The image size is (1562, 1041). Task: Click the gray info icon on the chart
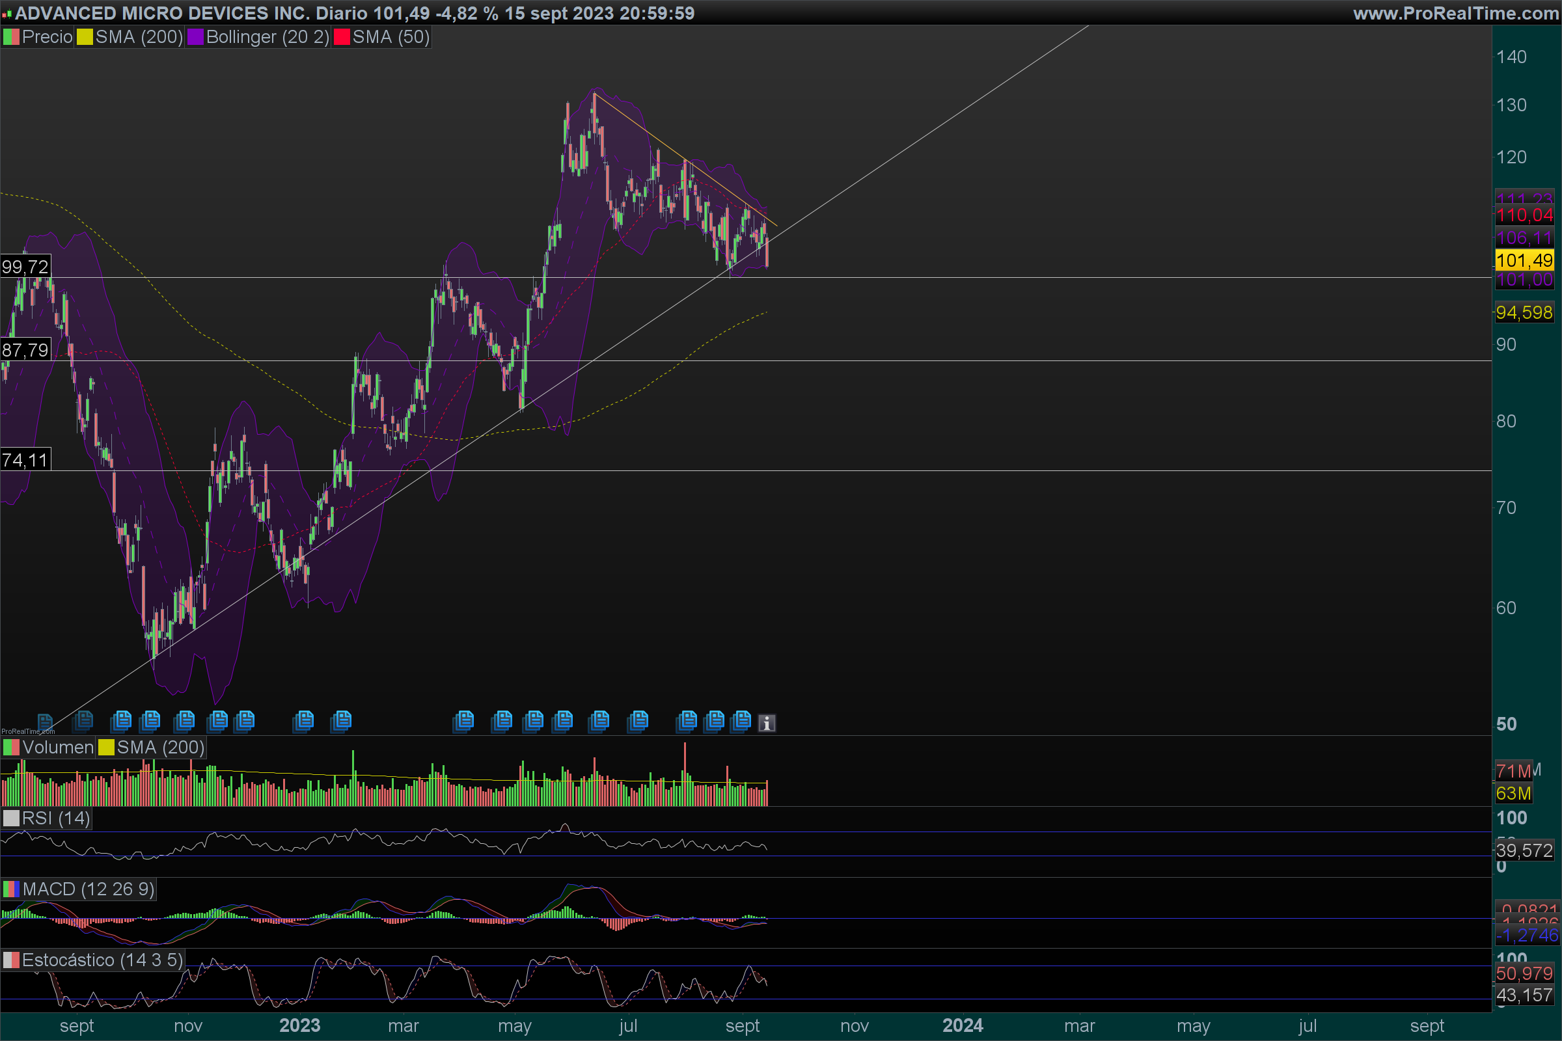point(767,723)
